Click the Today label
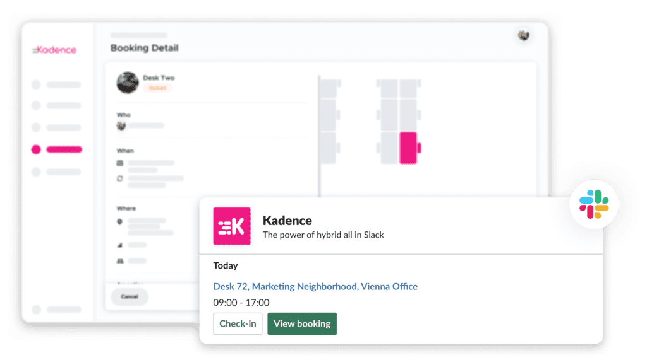This screenshot has width=647, height=360. pyautogui.click(x=226, y=265)
